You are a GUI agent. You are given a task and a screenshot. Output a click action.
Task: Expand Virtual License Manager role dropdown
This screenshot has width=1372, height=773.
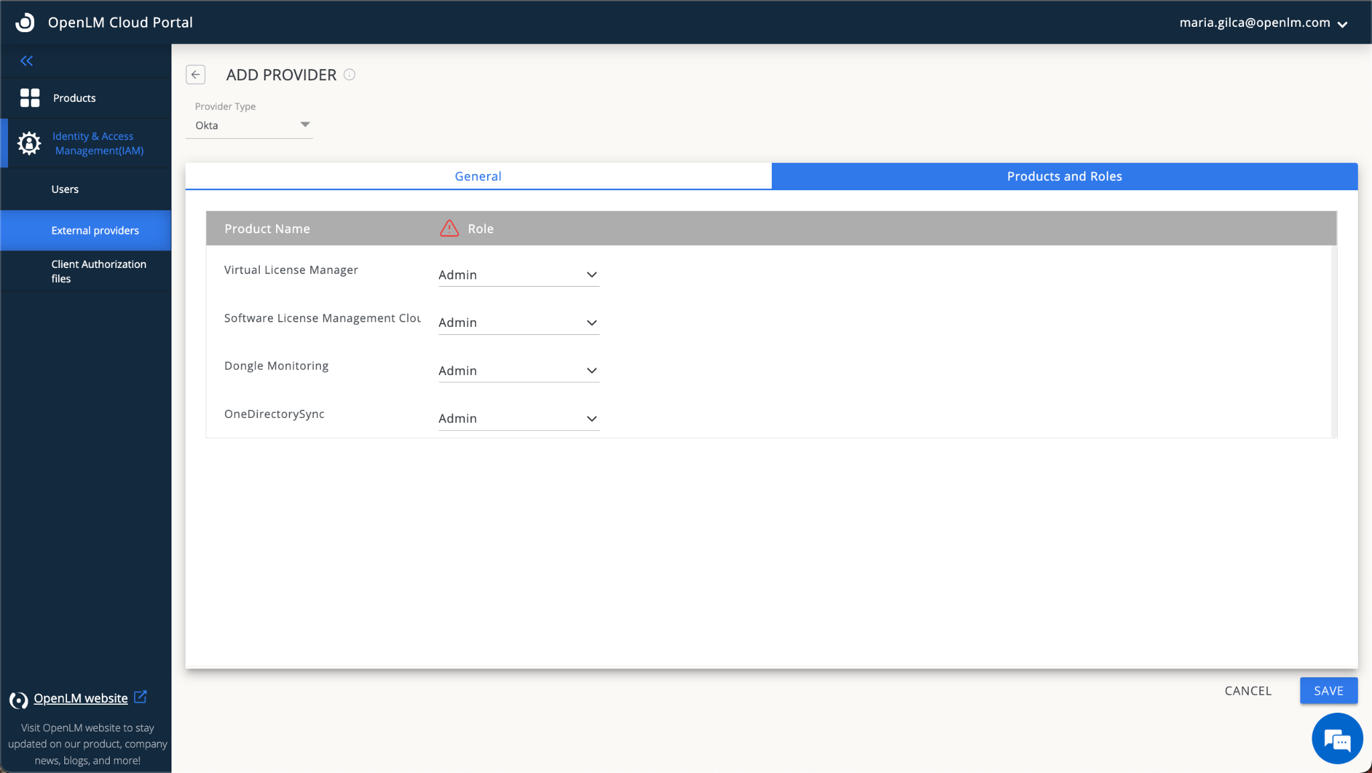click(519, 275)
